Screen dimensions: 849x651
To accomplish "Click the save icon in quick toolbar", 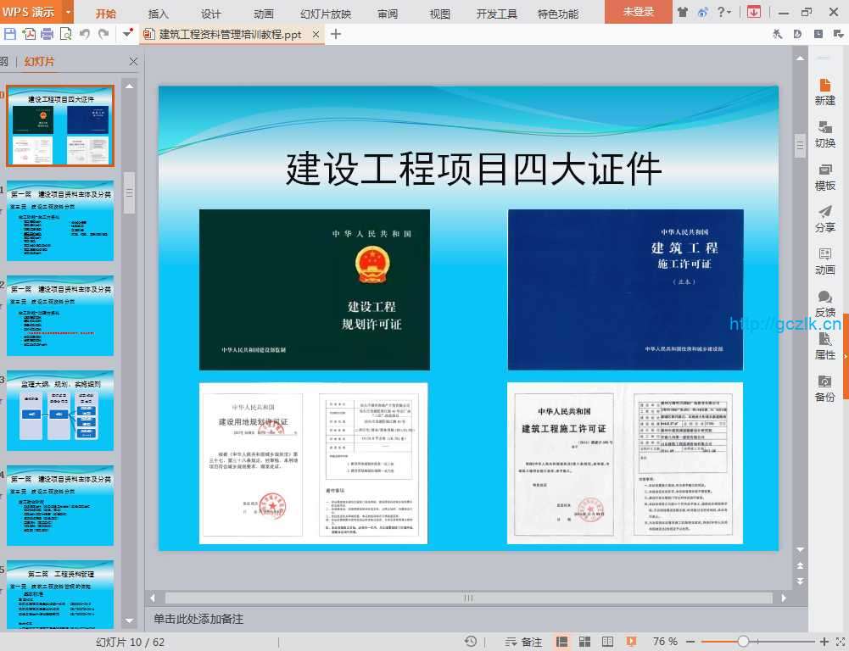I will 10,34.
